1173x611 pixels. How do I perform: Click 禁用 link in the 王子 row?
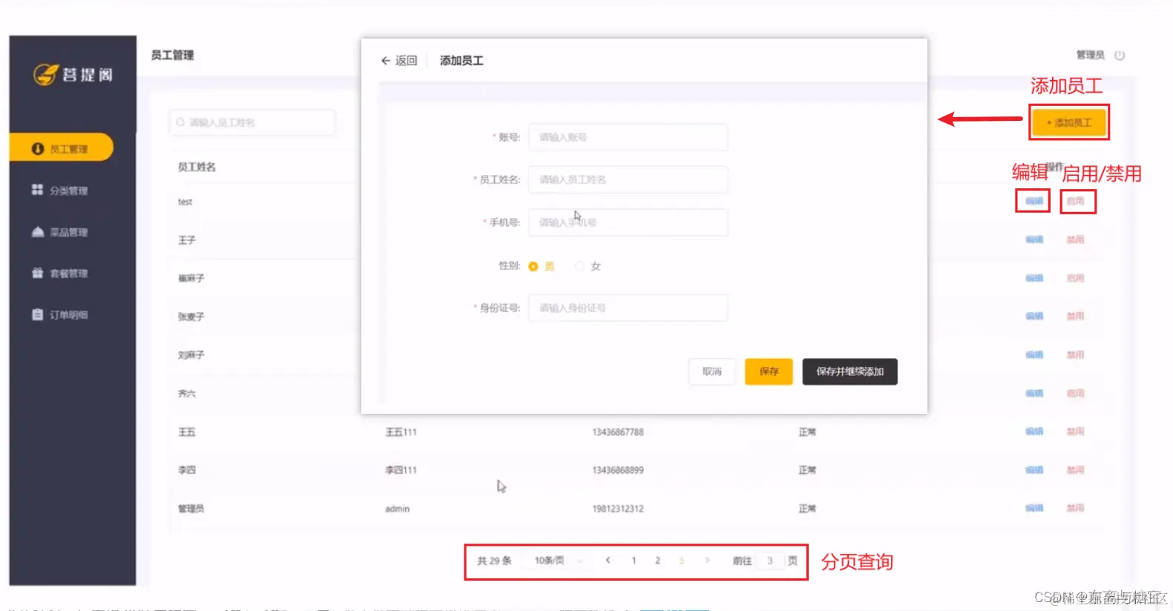coord(1075,240)
